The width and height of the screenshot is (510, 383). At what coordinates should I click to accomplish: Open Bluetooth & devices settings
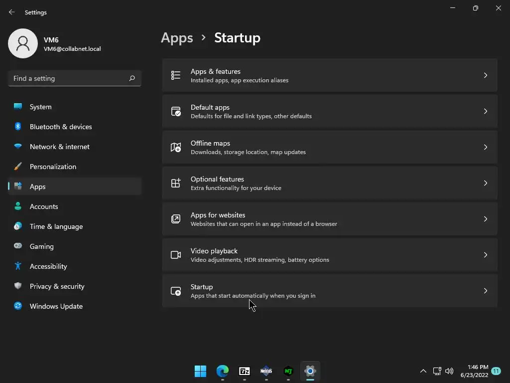pyautogui.click(x=61, y=127)
